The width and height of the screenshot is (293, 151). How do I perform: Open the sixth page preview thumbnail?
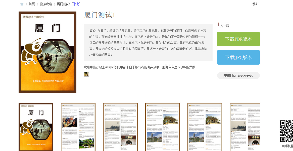click(245, 127)
